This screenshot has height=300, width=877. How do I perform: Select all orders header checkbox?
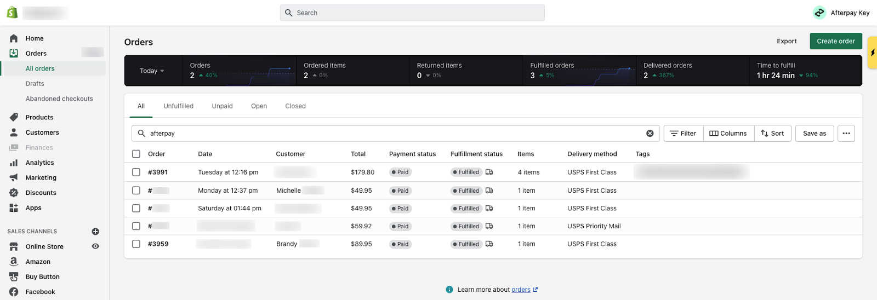pos(136,154)
